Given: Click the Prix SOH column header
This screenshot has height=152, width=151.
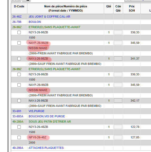Looking at the screenshot, I should tap(132, 8).
